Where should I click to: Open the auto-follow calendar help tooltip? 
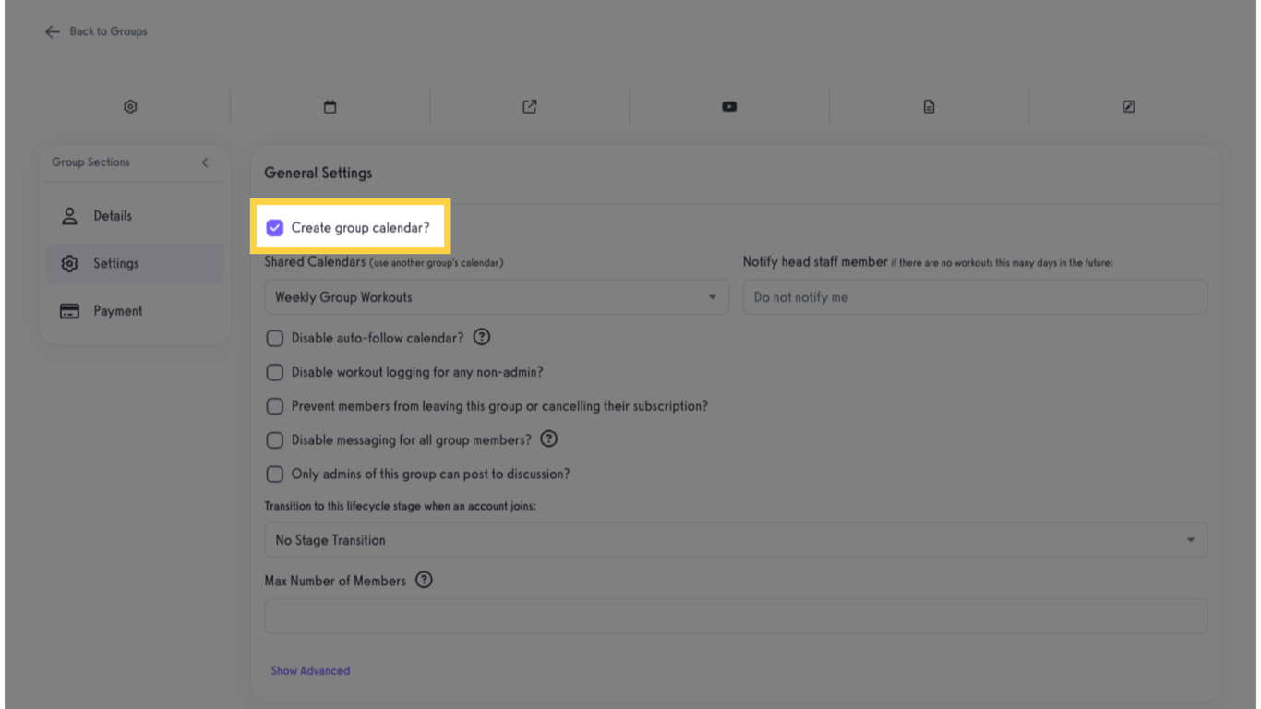click(481, 337)
